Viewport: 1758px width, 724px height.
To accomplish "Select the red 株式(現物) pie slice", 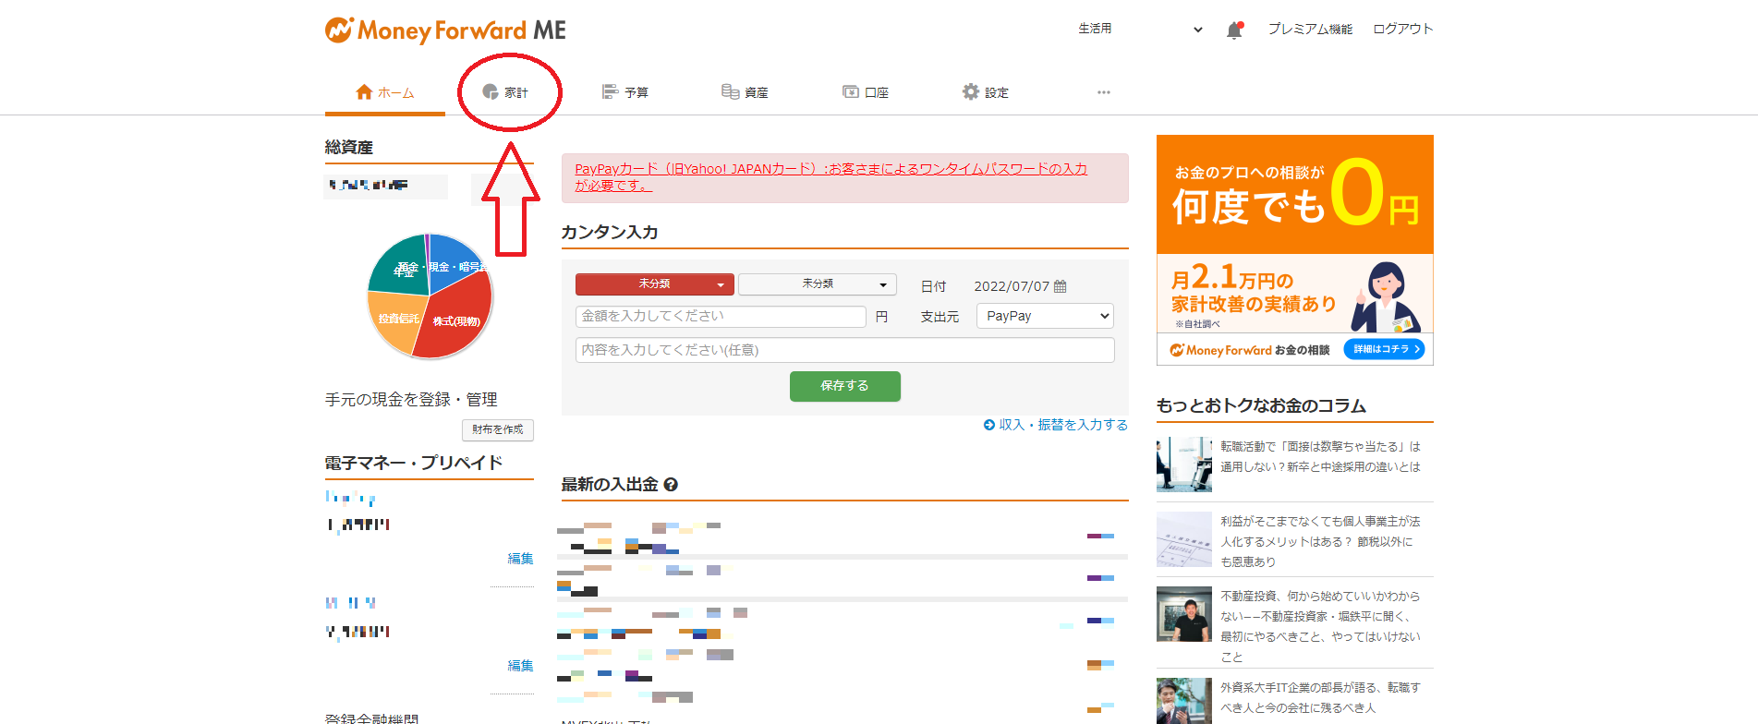I will (x=457, y=314).
